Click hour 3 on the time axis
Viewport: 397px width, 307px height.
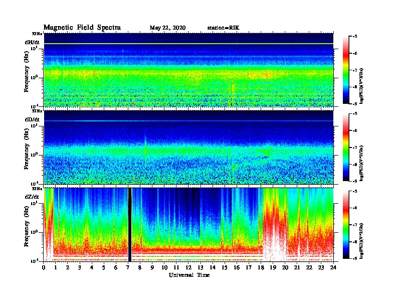[80, 267]
